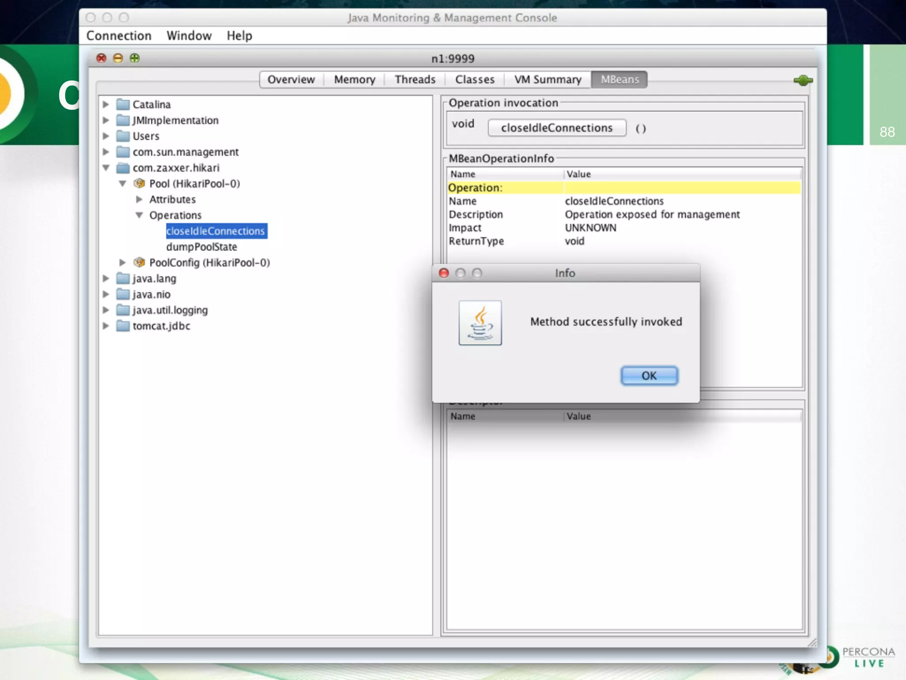Collapse the Operations tree node
The image size is (906, 680).
coord(139,216)
